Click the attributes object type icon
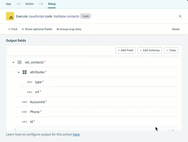The height and width of the screenshot is (142, 188). 25,72
